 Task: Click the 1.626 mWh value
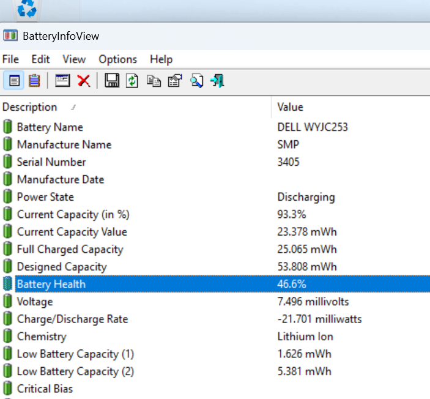pyautogui.click(x=304, y=354)
